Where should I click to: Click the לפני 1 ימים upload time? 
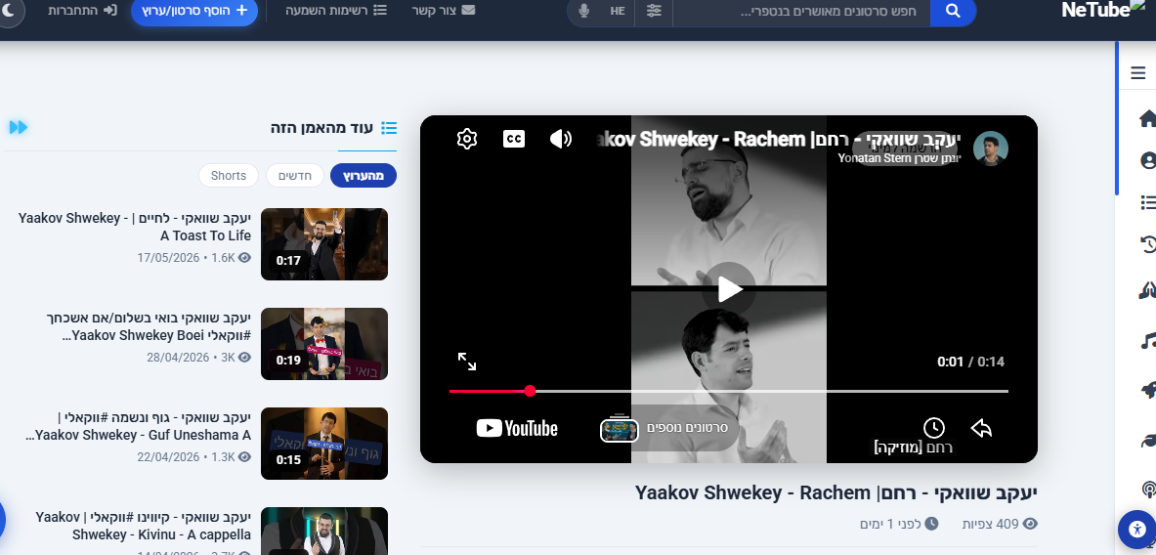(x=899, y=524)
